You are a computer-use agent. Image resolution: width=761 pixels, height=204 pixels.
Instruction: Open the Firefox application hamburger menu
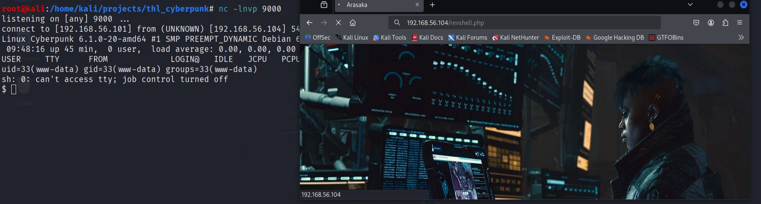coord(740,23)
